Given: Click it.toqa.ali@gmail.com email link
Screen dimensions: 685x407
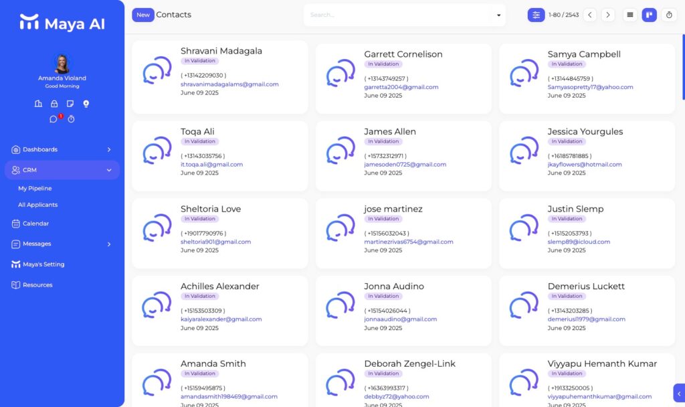Looking at the screenshot, I should [x=211, y=165].
